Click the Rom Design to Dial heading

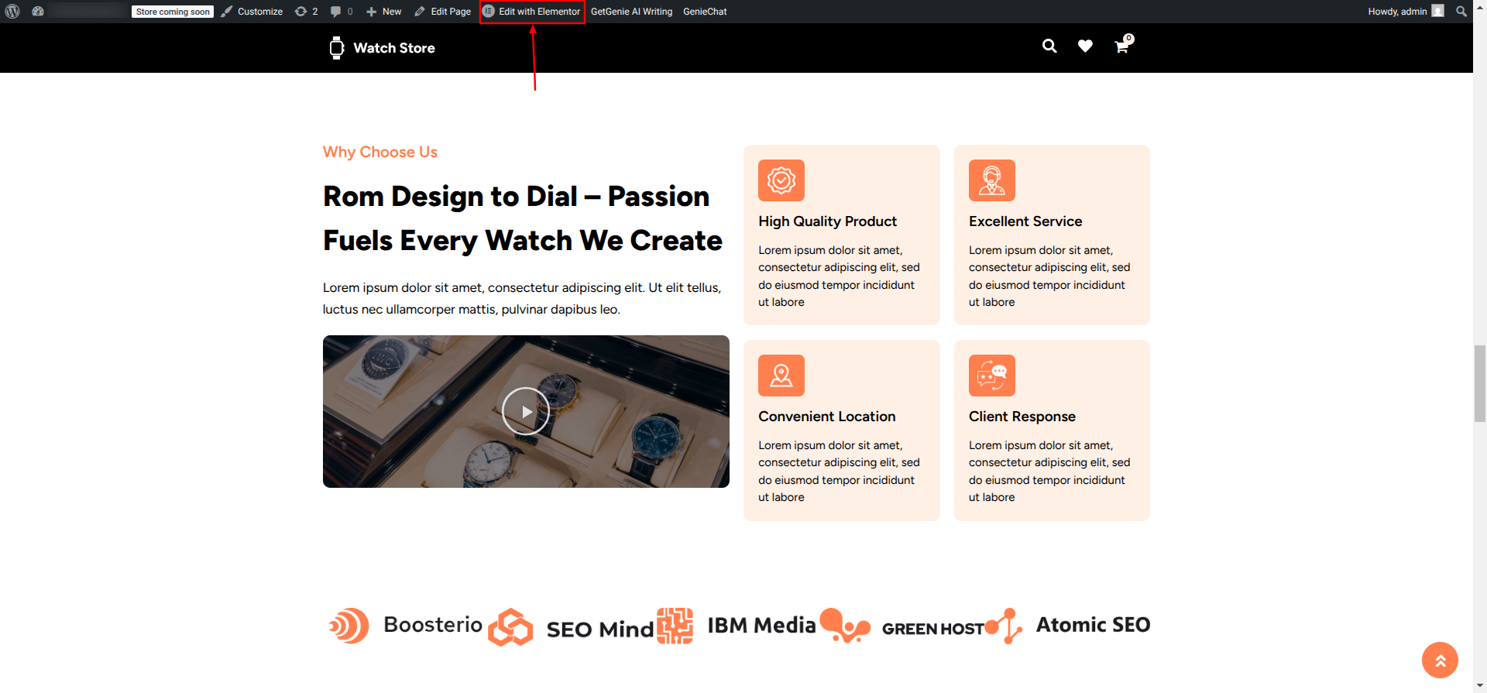coord(523,218)
